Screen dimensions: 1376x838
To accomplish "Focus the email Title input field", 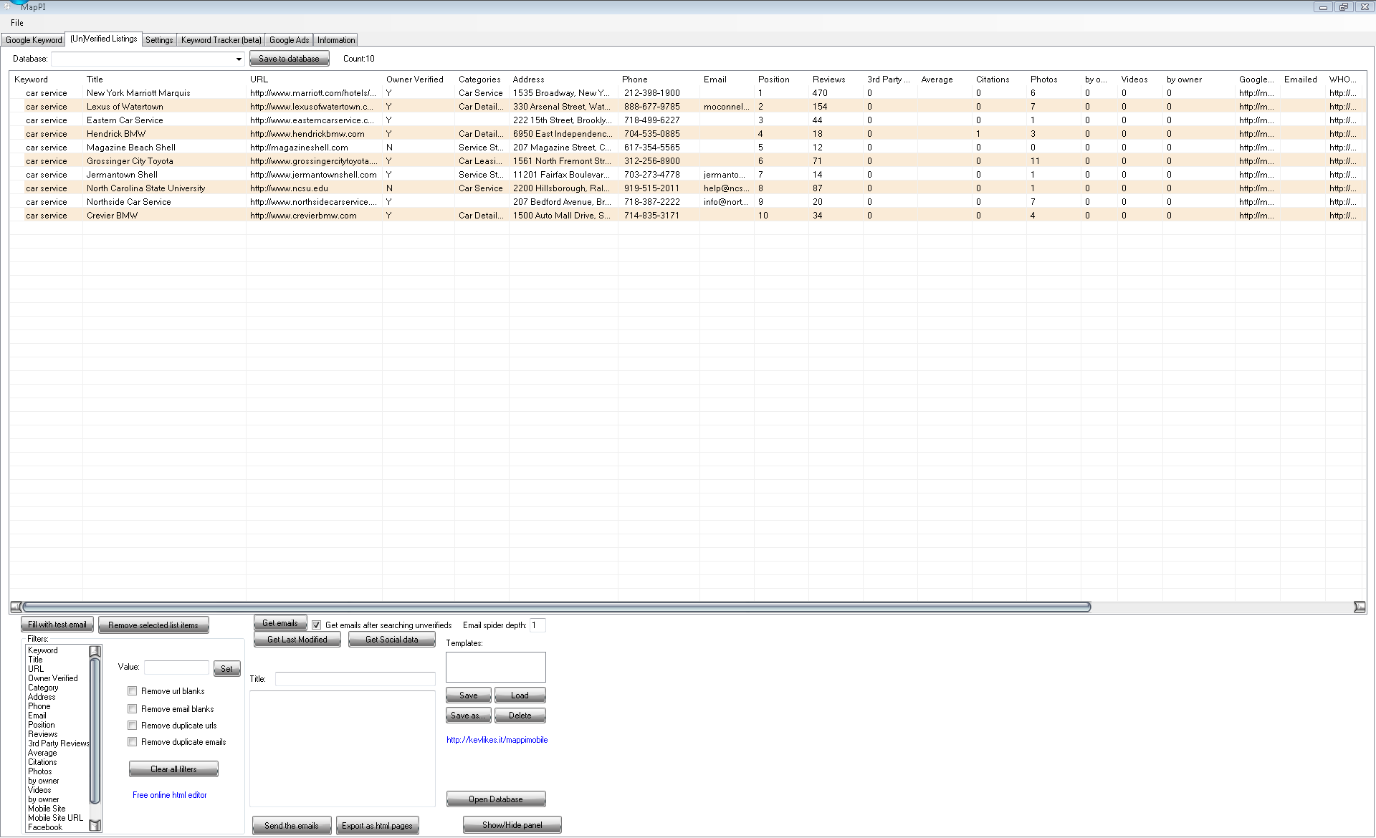I will 355,679.
